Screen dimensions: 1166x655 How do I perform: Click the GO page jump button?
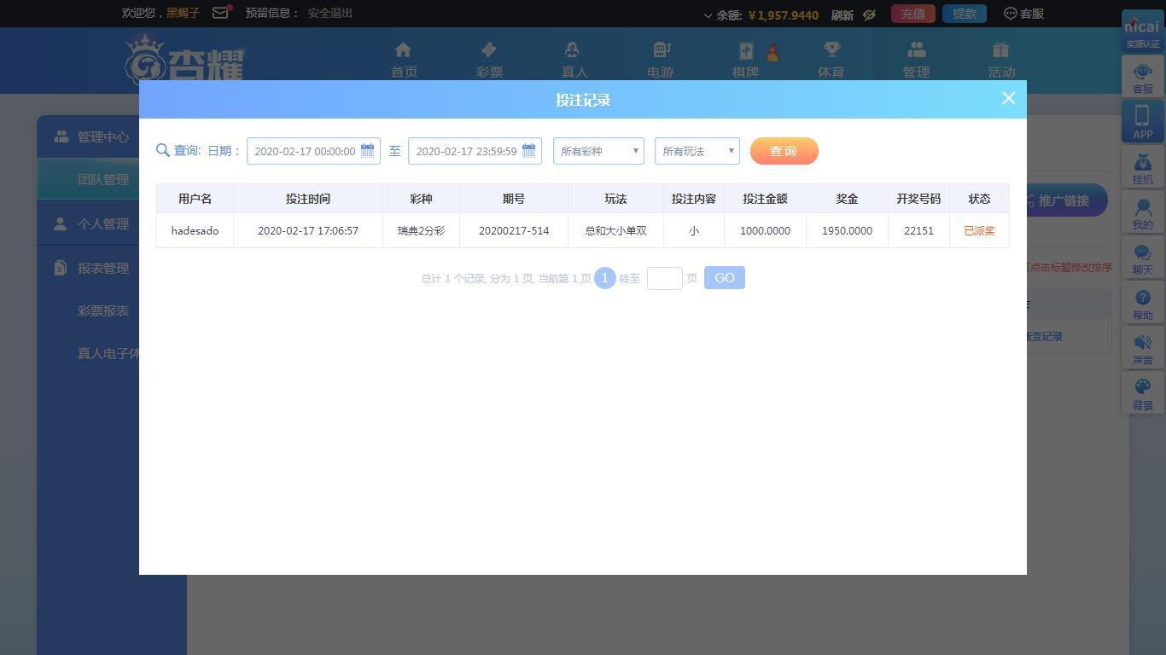click(x=724, y=278)
